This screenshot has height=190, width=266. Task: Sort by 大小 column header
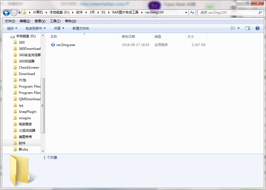[x=196, y=37]
